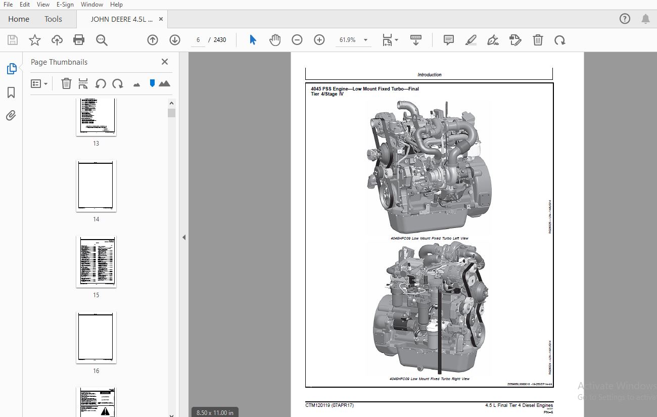Click the cloud upload icon
657x417 pixels.
coord(57,40)
